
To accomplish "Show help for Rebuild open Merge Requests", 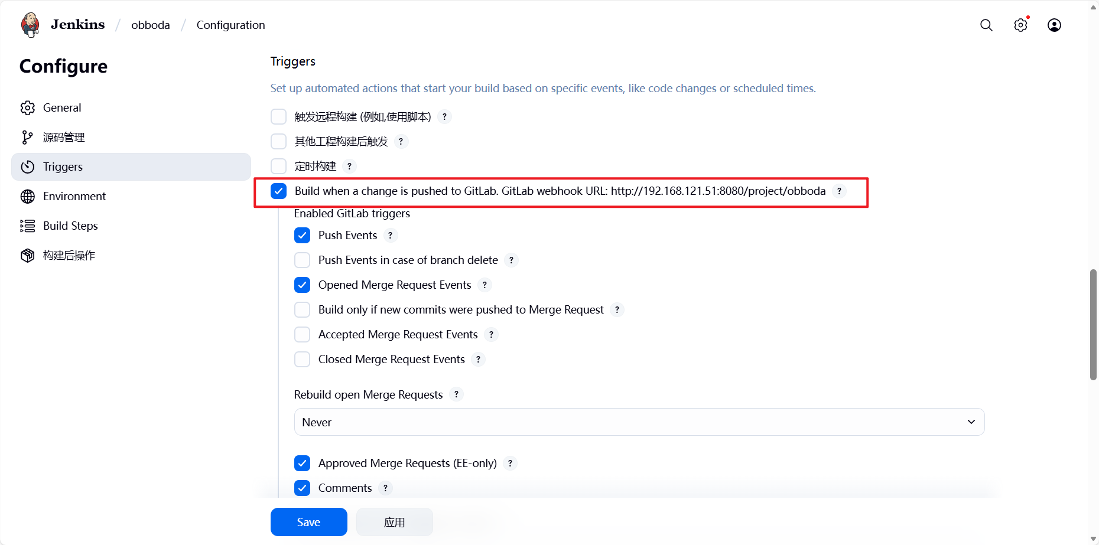I will [x=456, y=394].
